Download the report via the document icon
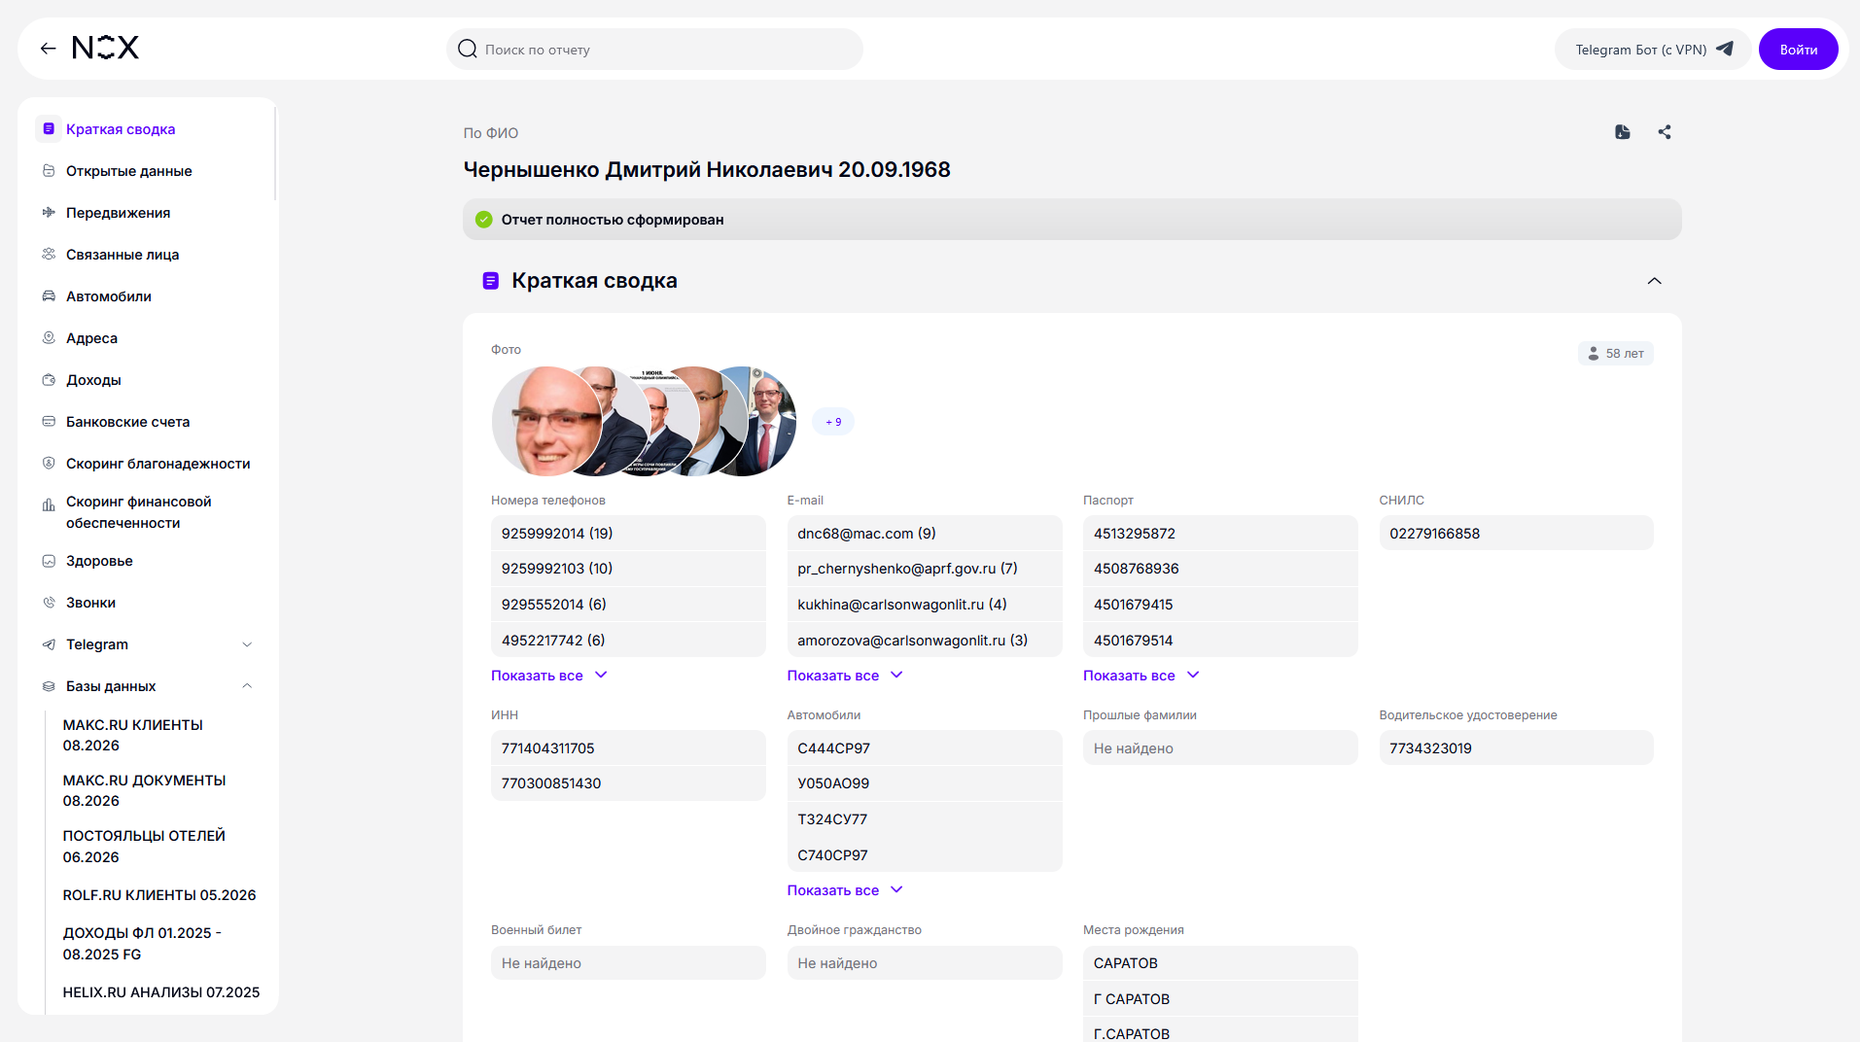Image resolution: width=1860 pixels, height=1042 pixels. (x=1622, y=132)
